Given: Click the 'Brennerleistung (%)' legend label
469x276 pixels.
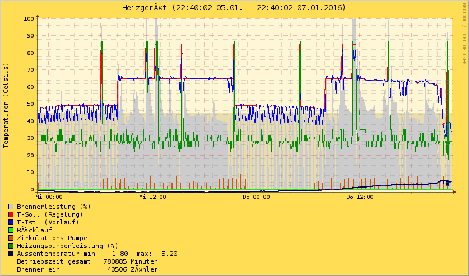Looking at the screenshot, I should tap(54, 207).
